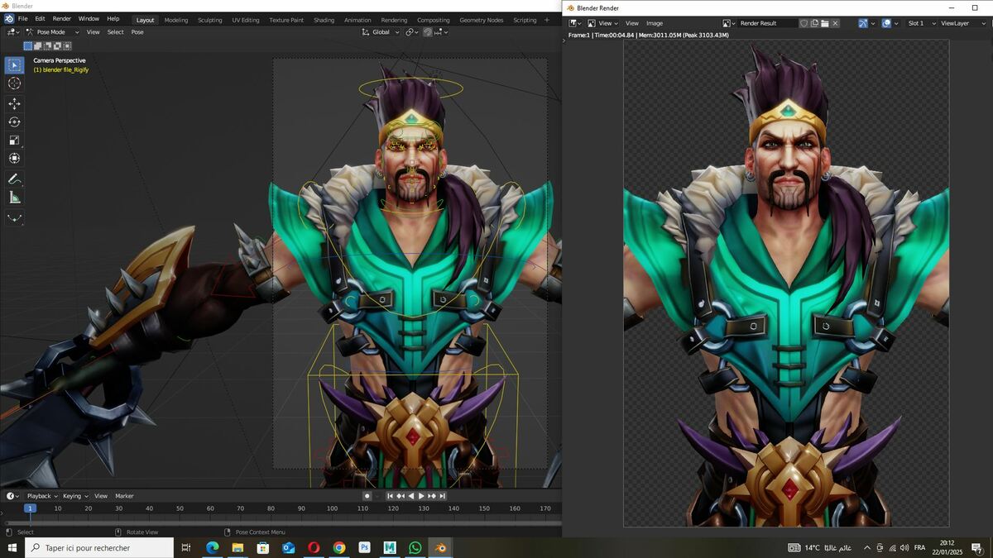Click the fake user shield icon for Render Result
This screenshot has height=558, width=993.
click(x=804, y=23)
